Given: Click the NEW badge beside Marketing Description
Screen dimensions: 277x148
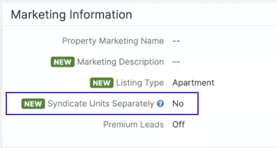Looking at the screenshot, I should [63, 62].
